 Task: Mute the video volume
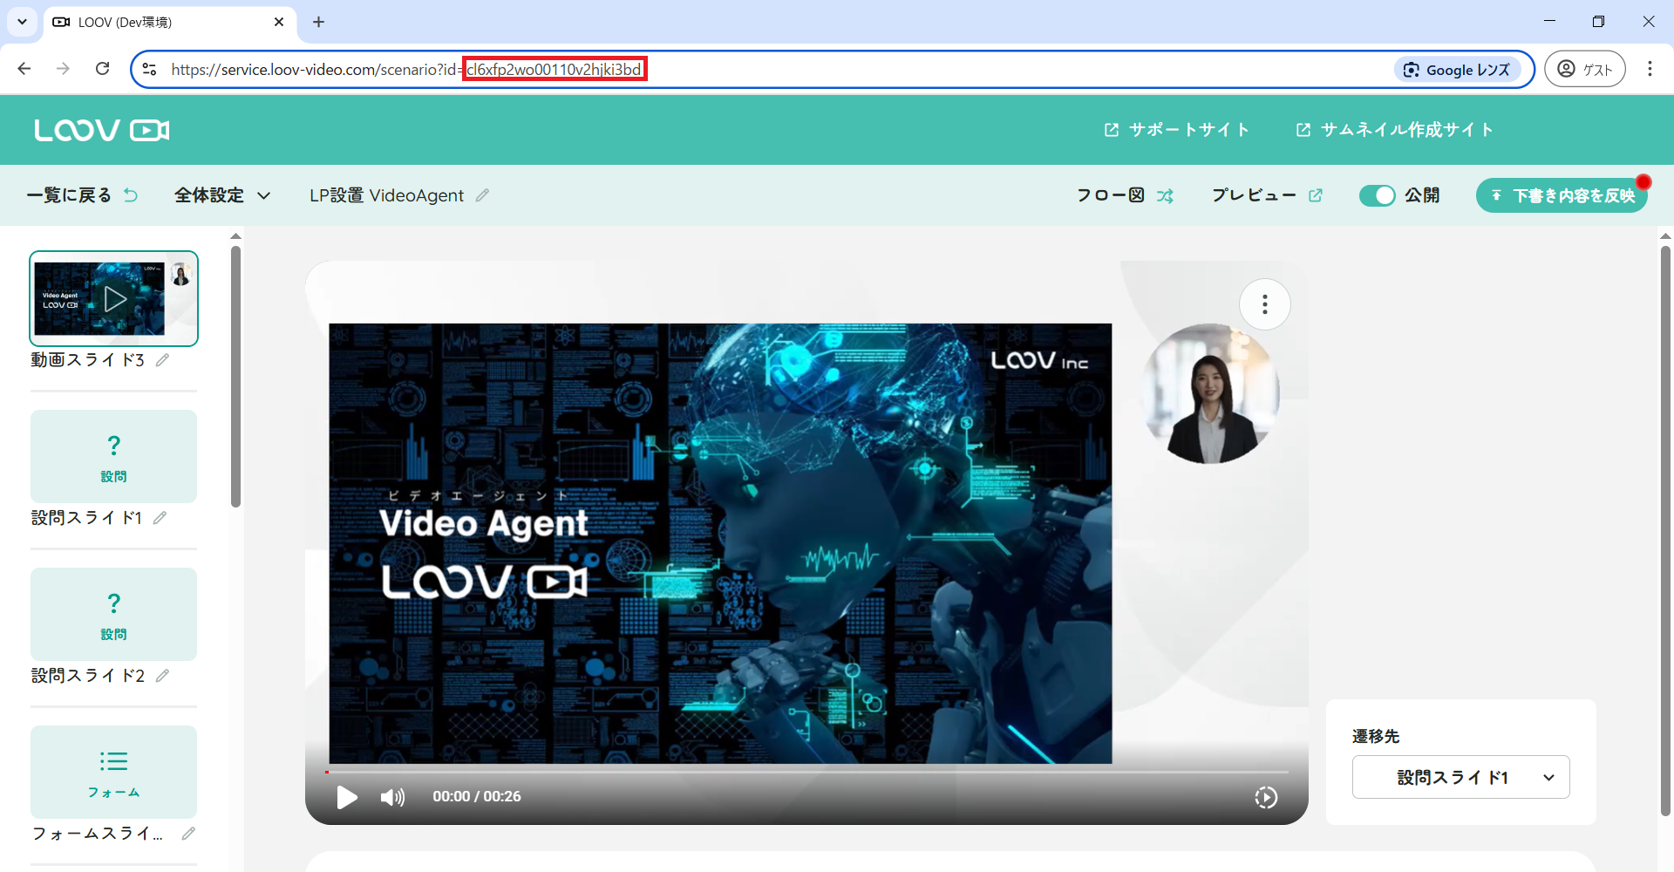click(x=392, y=797)
